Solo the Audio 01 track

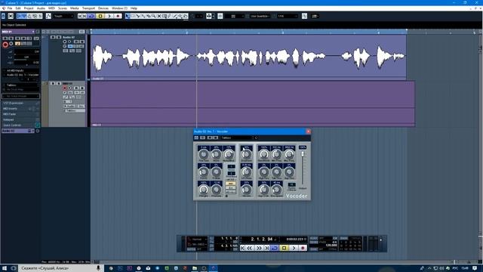click(x=59, y=37)
